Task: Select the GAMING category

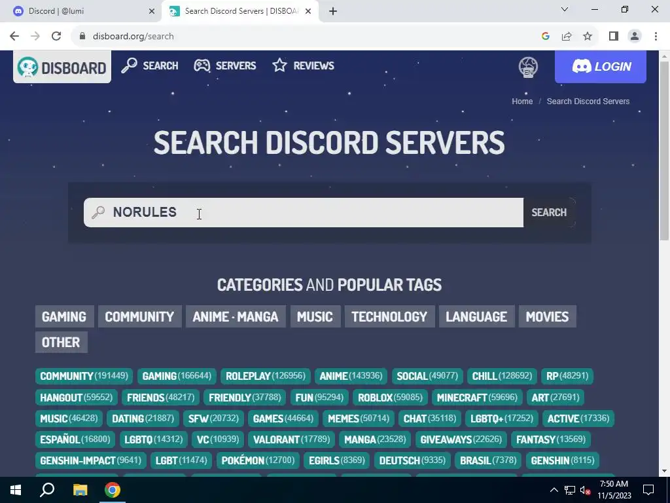Action: 64,316
